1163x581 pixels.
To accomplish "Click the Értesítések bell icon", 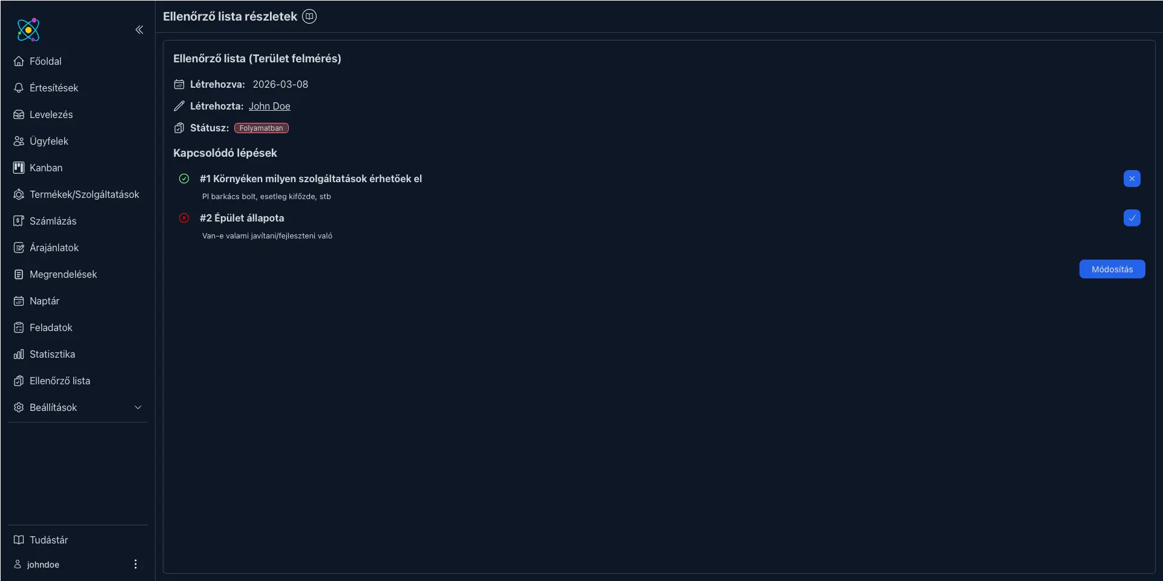I will click(19, 88).
